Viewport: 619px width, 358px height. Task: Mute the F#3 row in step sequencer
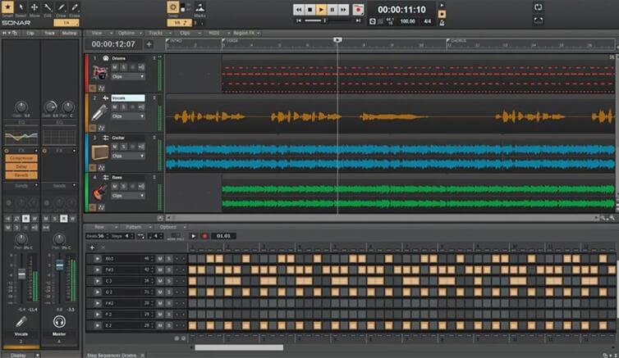coord(160,270)
